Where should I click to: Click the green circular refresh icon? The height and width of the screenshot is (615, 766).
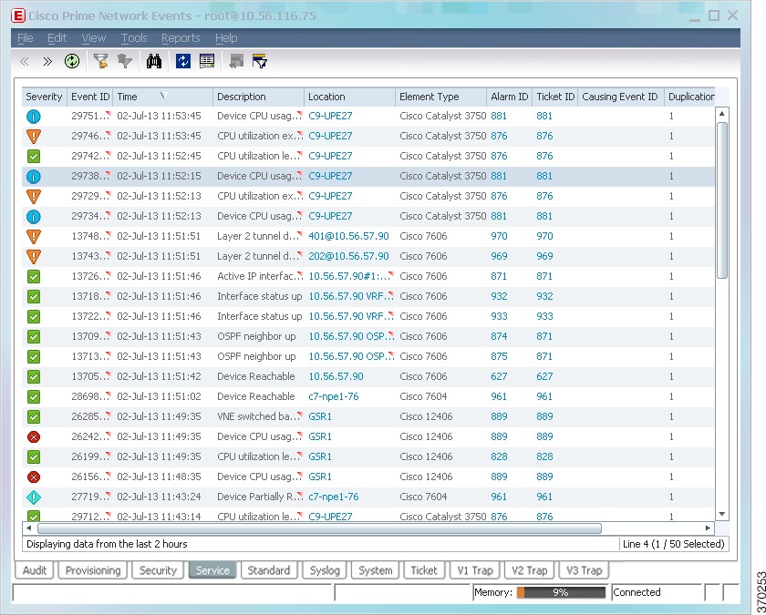coord(72,61)
